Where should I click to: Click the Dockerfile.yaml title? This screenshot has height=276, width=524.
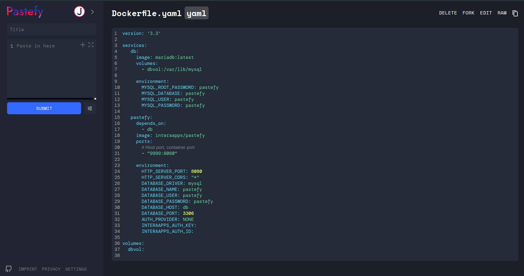(146, 13)
